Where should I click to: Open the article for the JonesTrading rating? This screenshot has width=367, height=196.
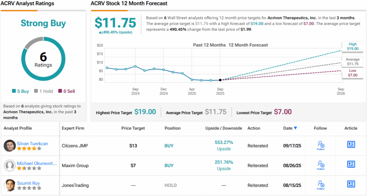[351, 184]
